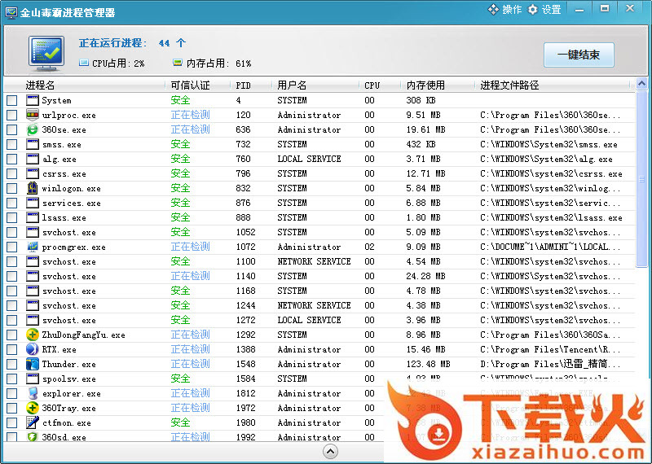
Task: Check the ctfmon.exe checkbox
Action: (x=11, y=422)
